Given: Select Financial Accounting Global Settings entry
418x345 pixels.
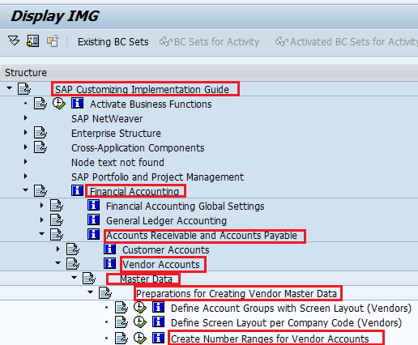Looking at the screenshot, I should click(185, 207).
